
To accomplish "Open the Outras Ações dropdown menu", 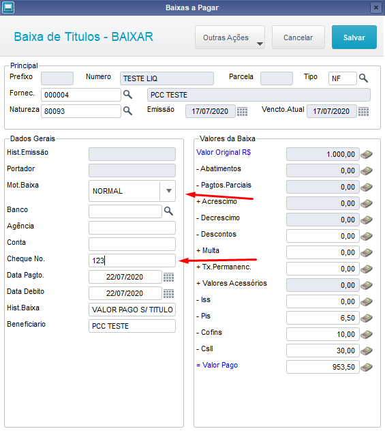I will coord(230,38).
